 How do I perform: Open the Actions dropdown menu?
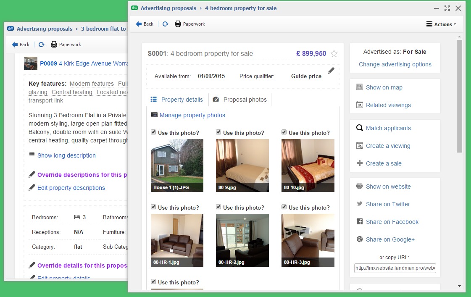441,24
